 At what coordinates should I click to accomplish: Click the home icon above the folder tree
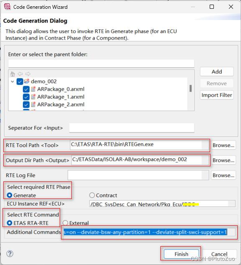(13, 74)
